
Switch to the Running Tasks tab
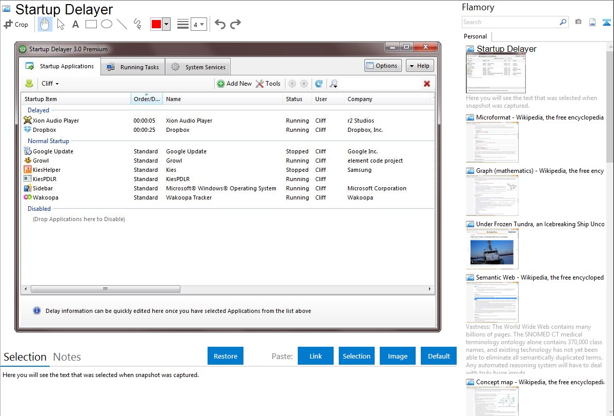click(x=133, y=67)
